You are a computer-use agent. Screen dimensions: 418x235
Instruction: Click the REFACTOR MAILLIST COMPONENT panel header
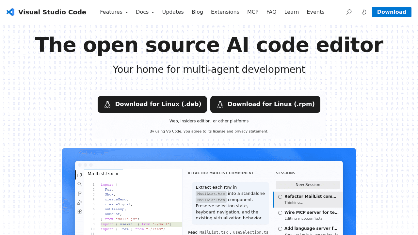tap(221, 173)
